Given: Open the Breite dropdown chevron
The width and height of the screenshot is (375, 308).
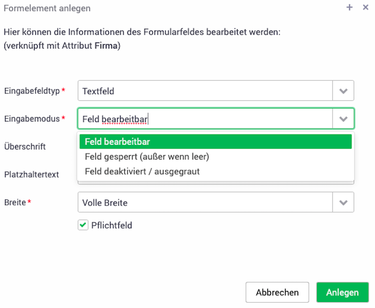Looking at the screenshot, I should pos(343,202).
